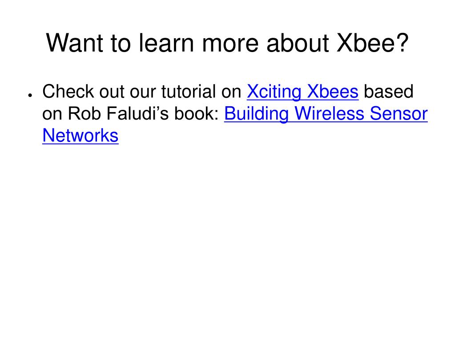Click the linked word Xciting
The height and width of the screenshot is (341, 455).
[274, 92]
